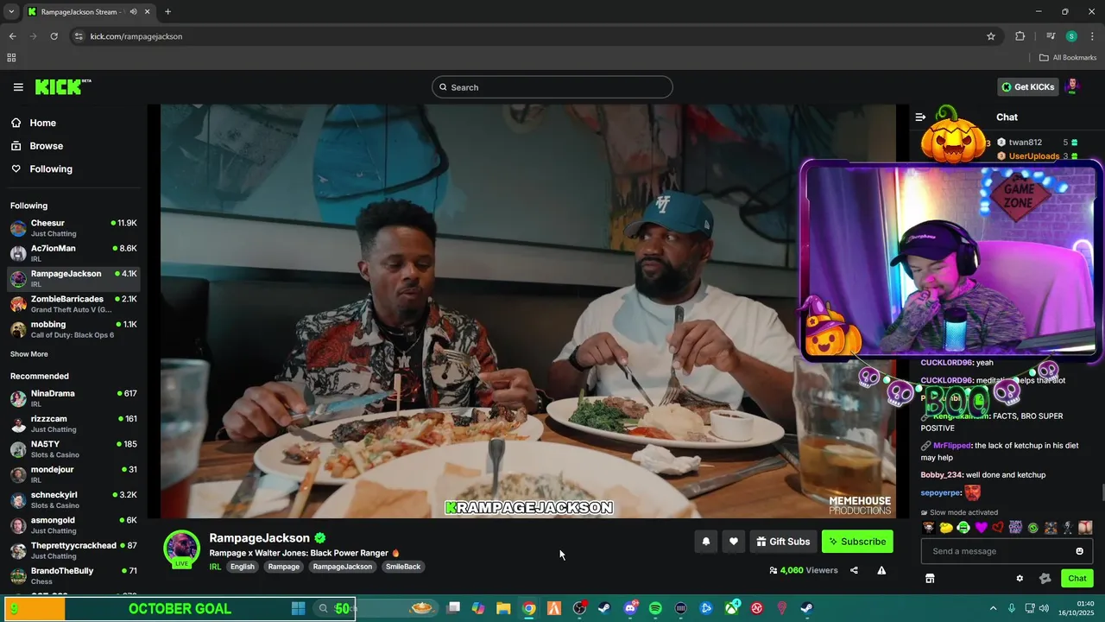The image size is (1105, 622).
Task: Mute the RampageJackson Stream tab audio
Action: [x=133, y=12]
